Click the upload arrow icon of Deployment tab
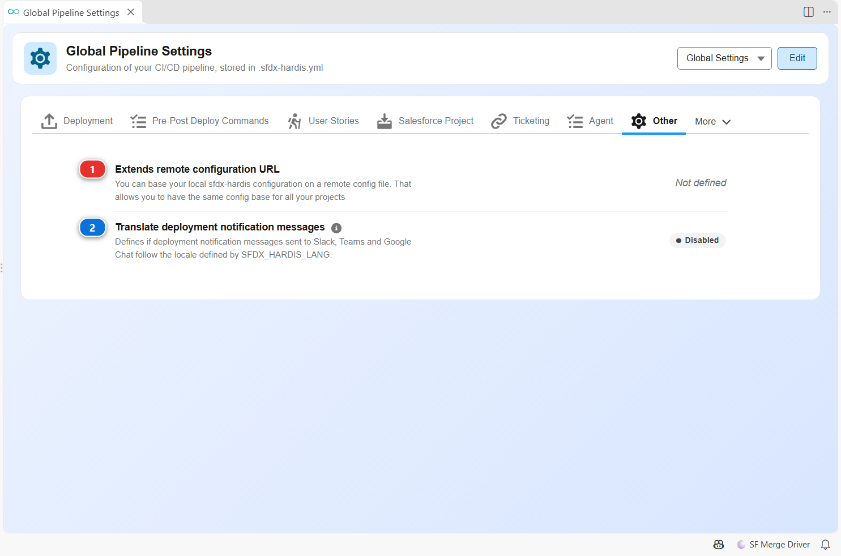 (x=49, y=121)
